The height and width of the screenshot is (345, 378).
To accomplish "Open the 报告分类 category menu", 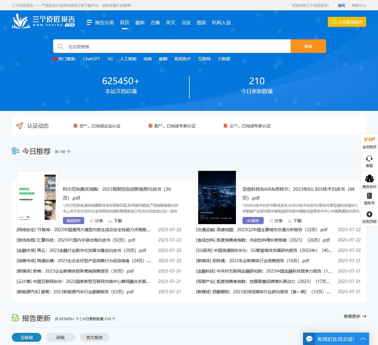I will (100, 22).
